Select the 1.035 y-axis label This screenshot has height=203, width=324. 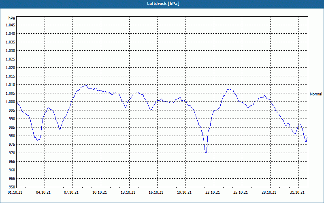pyautogui.click(x=11, y=42)
